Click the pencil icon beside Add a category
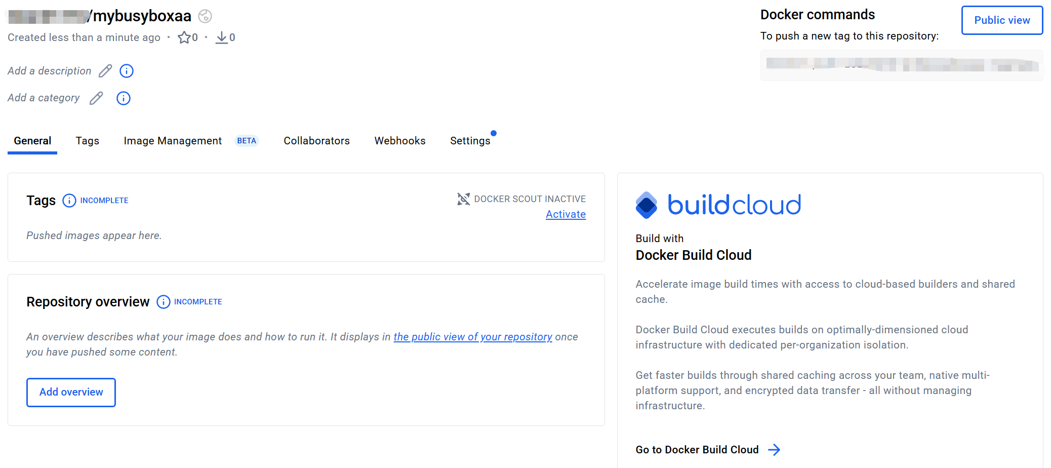Screen dimensions: 1051x468 [x=96, y=98]
